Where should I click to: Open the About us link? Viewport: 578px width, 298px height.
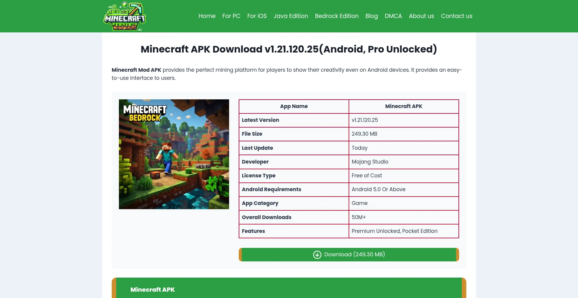(x=421, y=16)
